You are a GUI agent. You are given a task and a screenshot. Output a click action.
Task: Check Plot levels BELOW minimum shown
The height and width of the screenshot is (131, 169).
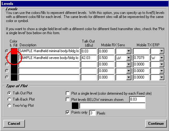[68, 100]
